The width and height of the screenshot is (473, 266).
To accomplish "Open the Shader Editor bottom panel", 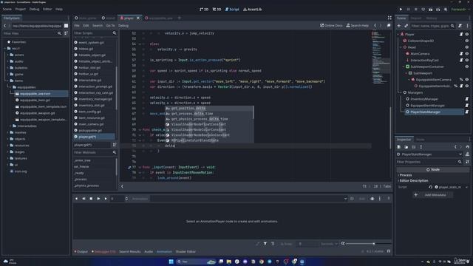I will pos(186,251).
